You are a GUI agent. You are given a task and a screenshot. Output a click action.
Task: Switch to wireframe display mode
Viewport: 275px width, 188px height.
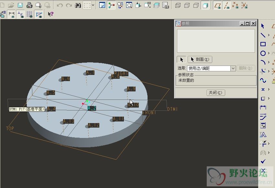coord(178,5)
